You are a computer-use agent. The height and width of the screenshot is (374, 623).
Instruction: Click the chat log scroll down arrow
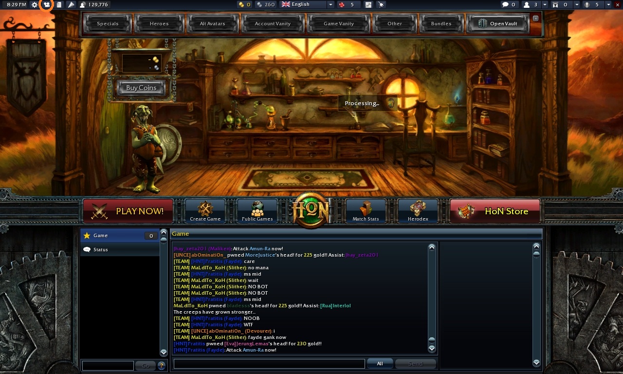(432, 348)
